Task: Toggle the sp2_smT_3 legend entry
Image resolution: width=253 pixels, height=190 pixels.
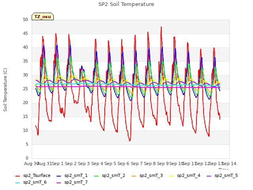Action: click(147, 176)
